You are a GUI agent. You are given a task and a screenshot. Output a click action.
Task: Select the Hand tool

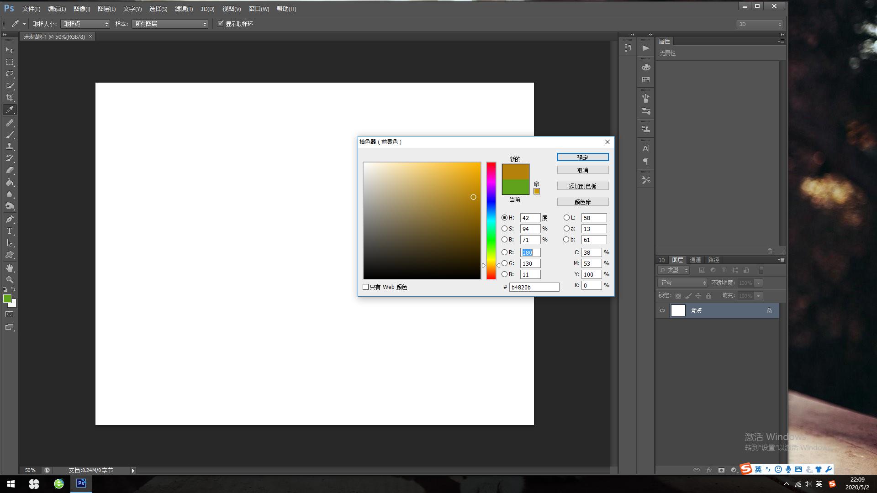click(10, 268)
